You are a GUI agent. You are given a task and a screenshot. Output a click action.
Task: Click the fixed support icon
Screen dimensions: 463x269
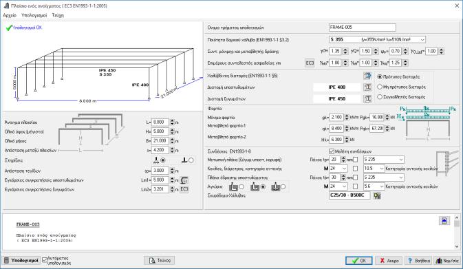point(184,160)
